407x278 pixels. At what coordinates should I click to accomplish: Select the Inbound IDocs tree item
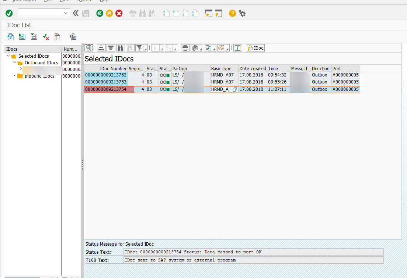point(39,76)
